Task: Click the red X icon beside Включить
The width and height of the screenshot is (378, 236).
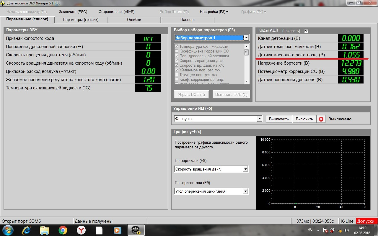Action: pyautogui.click(x=321, y=119)
